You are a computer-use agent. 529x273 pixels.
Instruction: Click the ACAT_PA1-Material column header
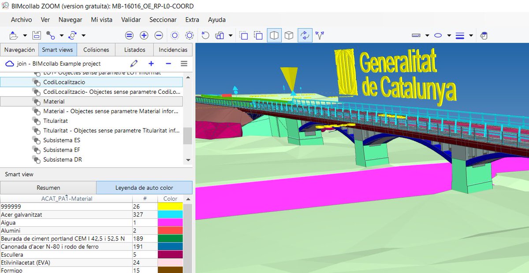(x=67, y=199)
